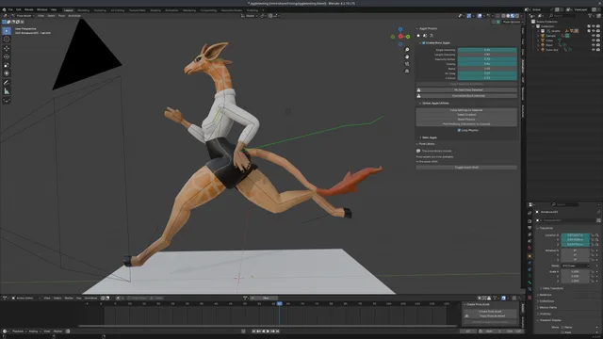Viewport: 603px width, 339px height.
Task: Adjust the Friction slider
Action: (x=487, y=78)
